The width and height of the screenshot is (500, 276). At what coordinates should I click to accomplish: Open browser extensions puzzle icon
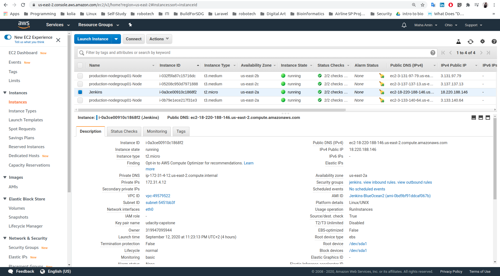tap(468, 5)
